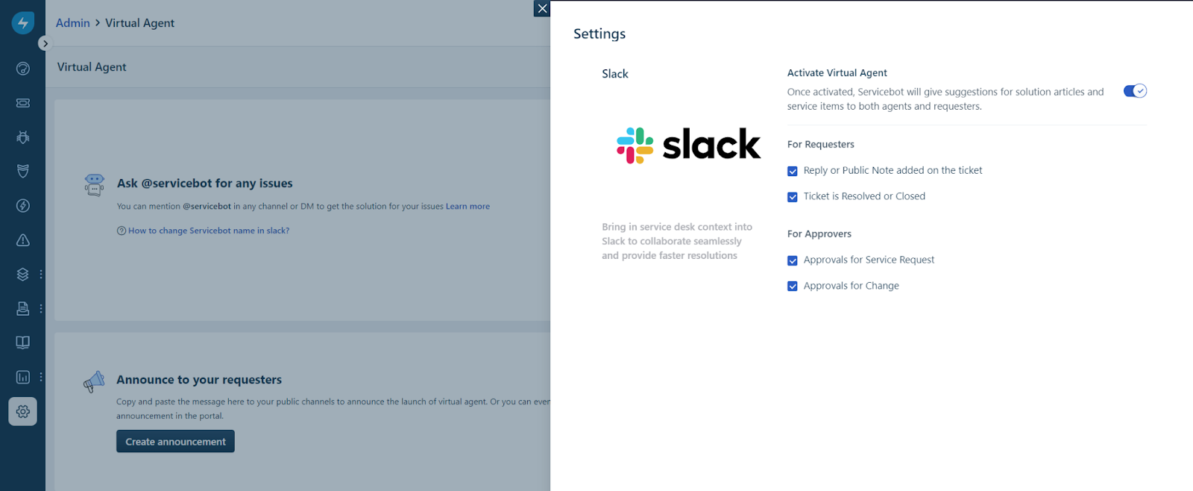The image size is (1193, 491).
Task: Click the Admin breadcrumb link
Action: coord(72,23)
